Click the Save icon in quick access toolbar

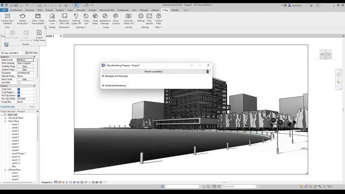pyautogui.click(x=16, y=5)
